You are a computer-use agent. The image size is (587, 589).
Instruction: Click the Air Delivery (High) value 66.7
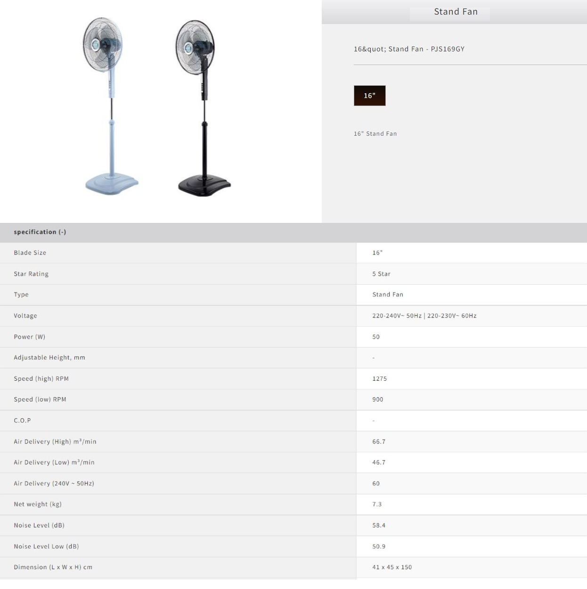point(379,442)
